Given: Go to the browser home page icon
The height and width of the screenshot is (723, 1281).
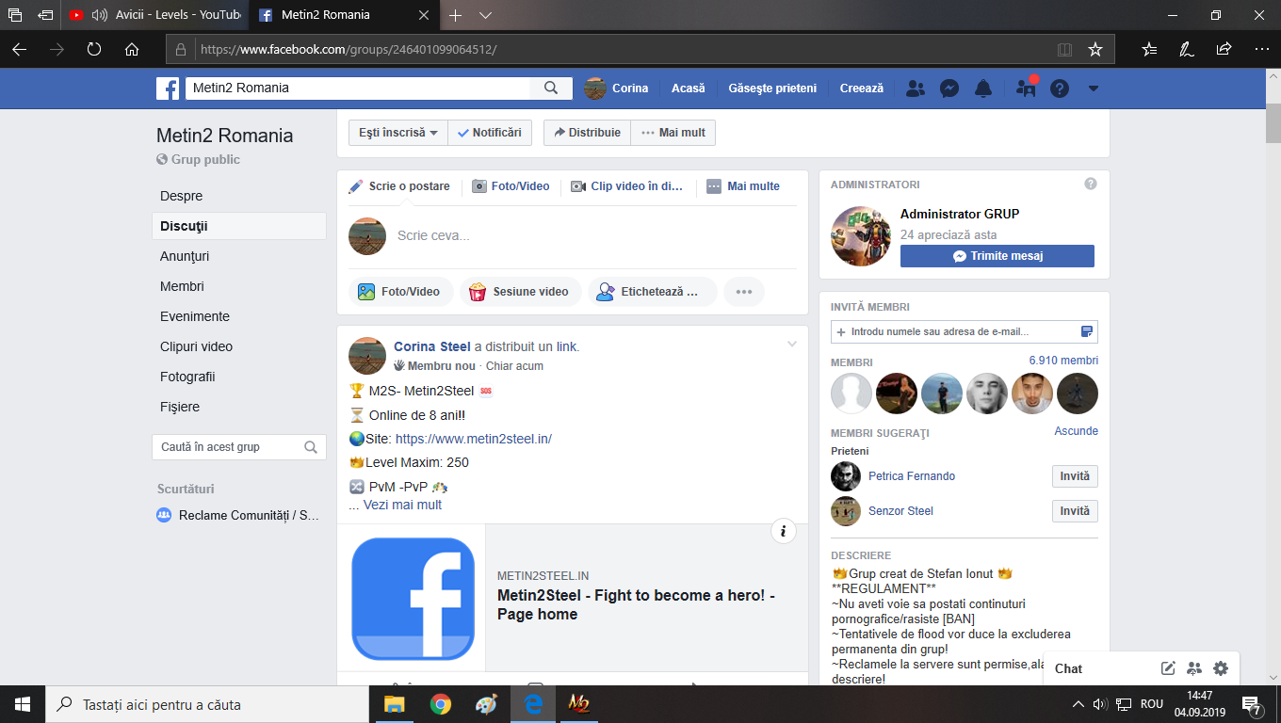Looking at the screenshot, I should [132, 49].
